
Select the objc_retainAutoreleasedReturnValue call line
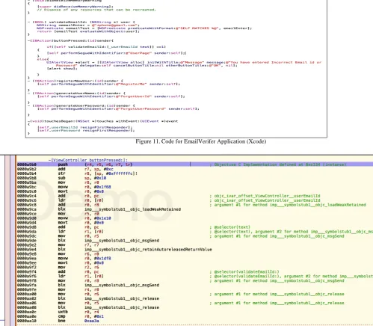click(114, 250)
